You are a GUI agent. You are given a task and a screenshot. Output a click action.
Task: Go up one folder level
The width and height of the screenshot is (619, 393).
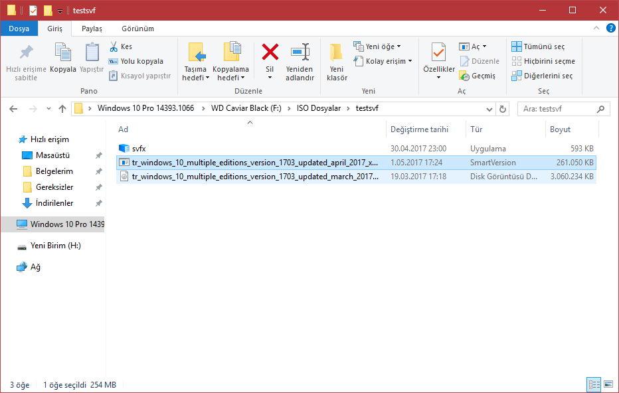pos(62,109)
